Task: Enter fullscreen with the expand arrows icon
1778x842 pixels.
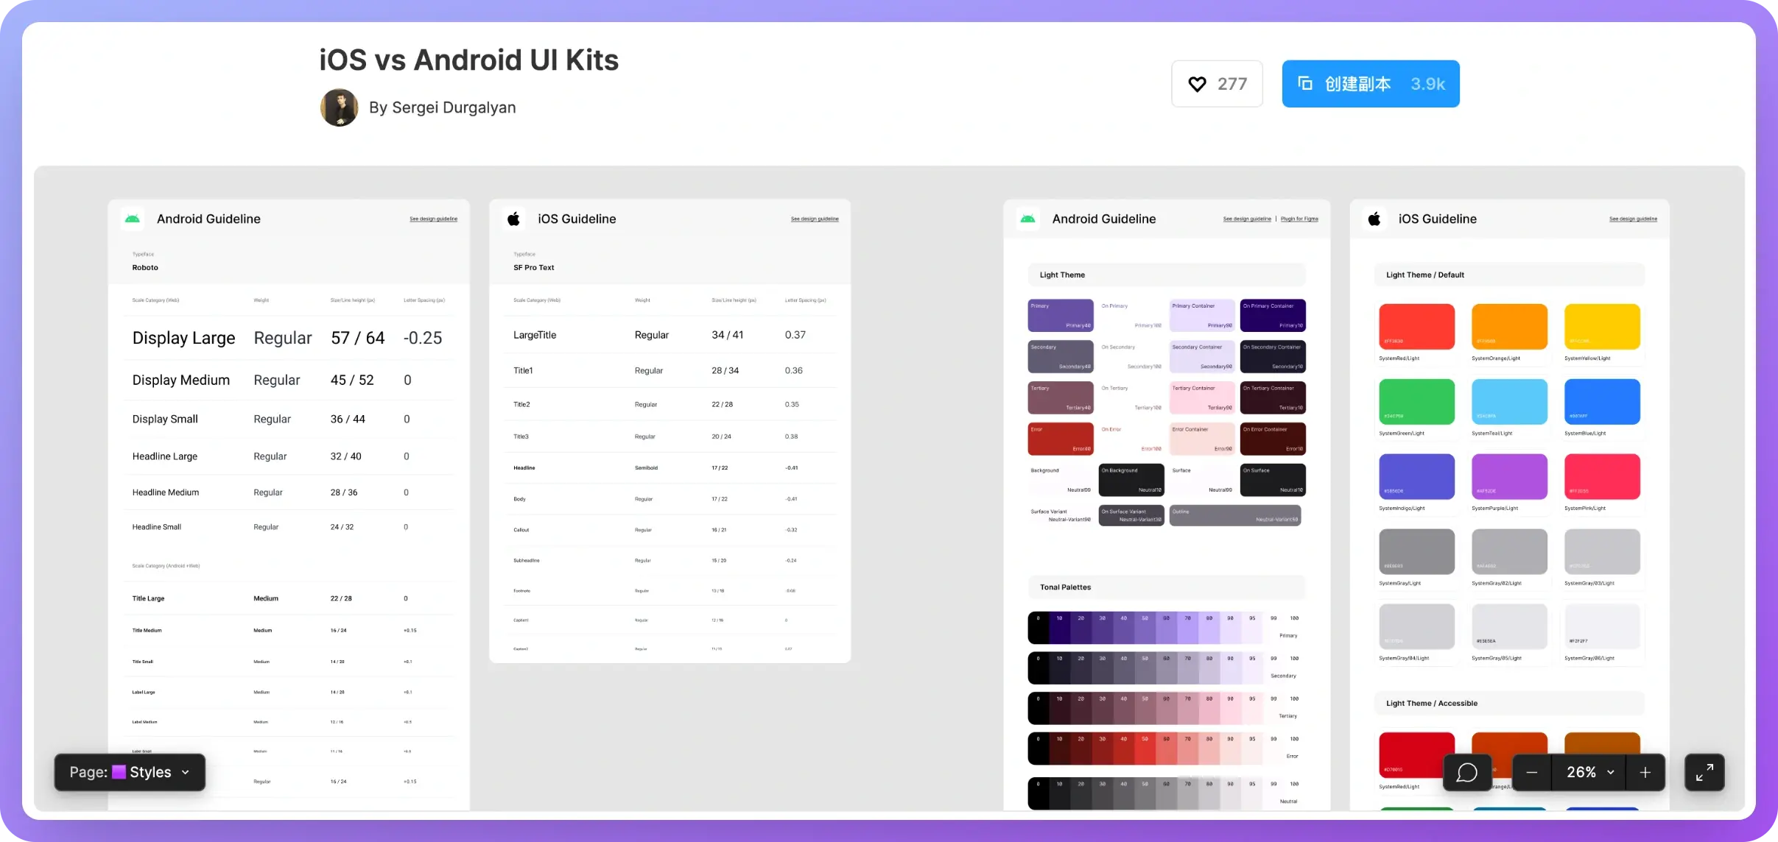Action: click(x=1704, y=772)
